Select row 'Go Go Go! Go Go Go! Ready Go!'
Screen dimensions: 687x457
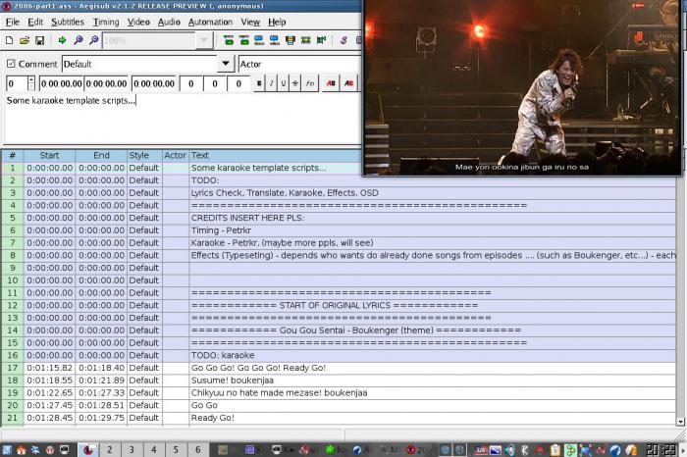(339, 368)
